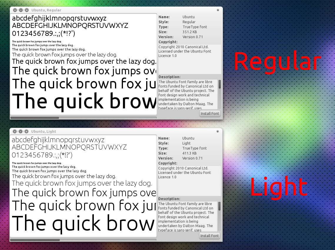
Task: Open the window menu icon on Light titlebar right
Action: click(217, 131)
